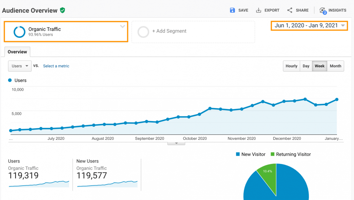Click the blue Save floppy disk icon
354x200 pixels.
tap(232, 10)
